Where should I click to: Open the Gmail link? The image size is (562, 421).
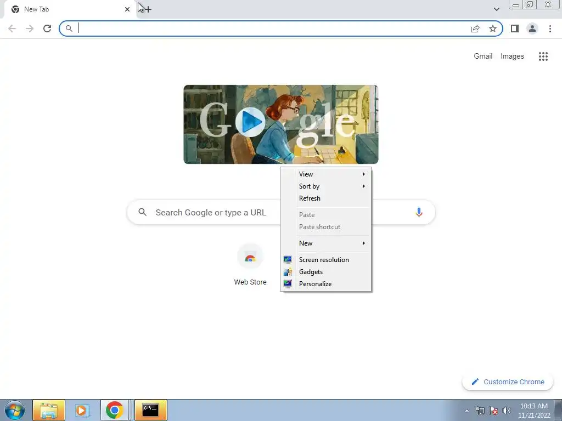coord(483,56)
